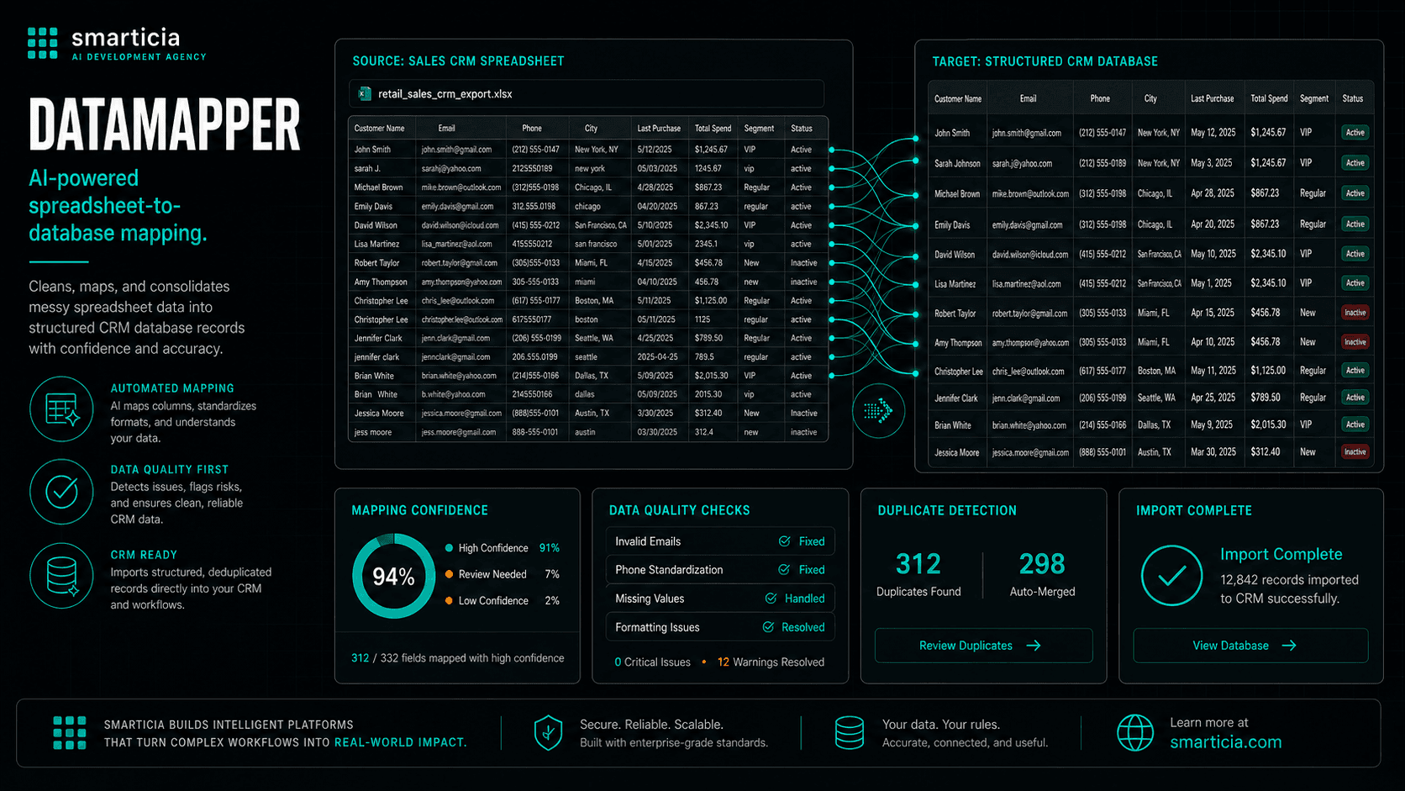
Task: Click the check icon beside Invalid Emails Fixed
Action: tap(784, 541)
